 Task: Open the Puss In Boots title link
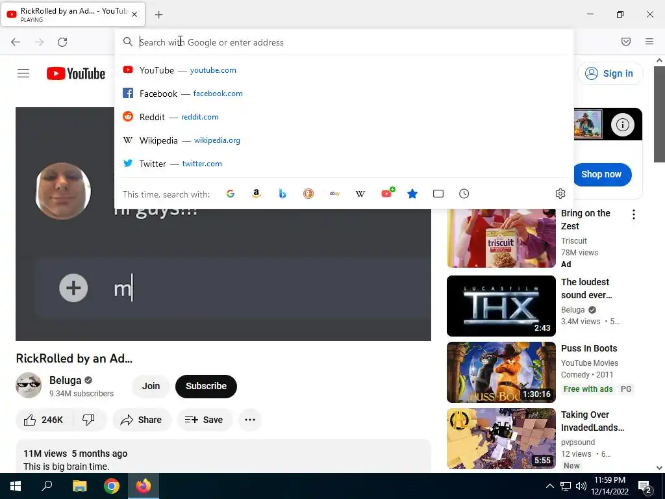coord(589,348)
